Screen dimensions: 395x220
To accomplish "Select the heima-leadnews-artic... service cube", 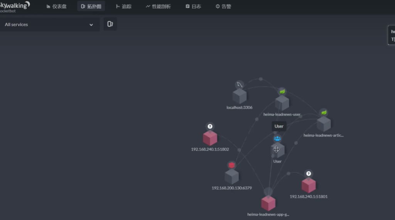I will pos(324,124).
